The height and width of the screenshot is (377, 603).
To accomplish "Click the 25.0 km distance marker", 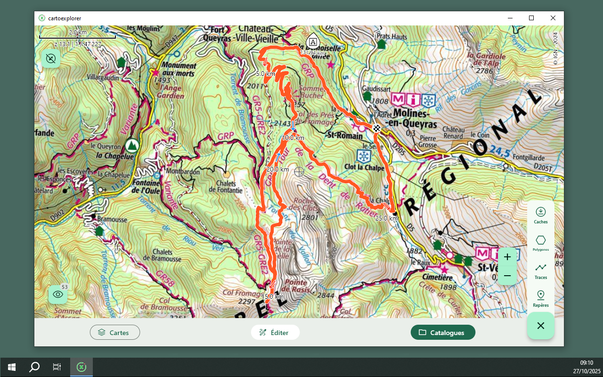I will click(x=386, y=218).
